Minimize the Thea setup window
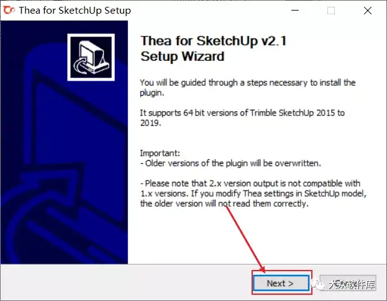 (295, 11)
